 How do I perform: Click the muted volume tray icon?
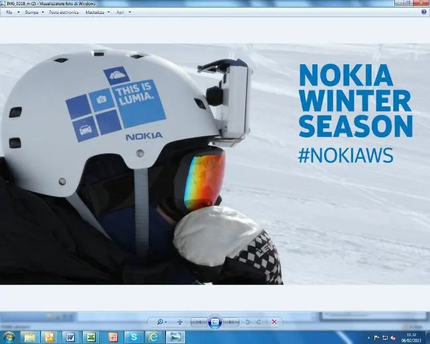[393, 337]
